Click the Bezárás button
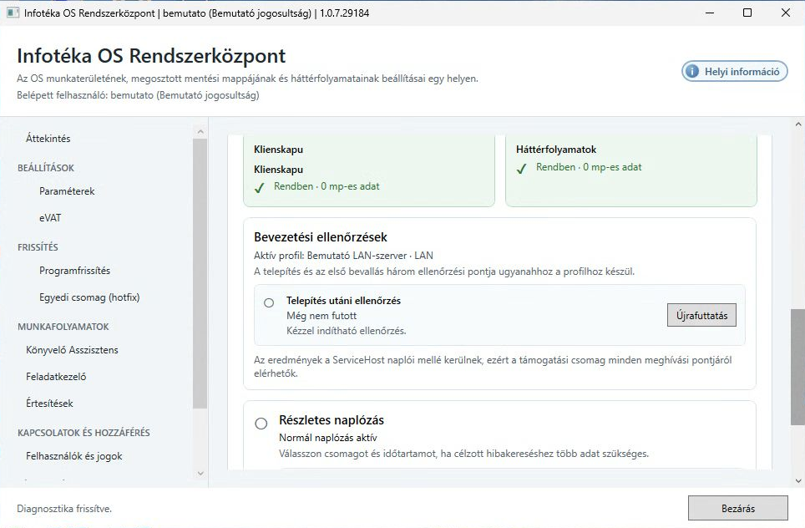The width and height of the screenshot is (805, 528). point(737,509)
